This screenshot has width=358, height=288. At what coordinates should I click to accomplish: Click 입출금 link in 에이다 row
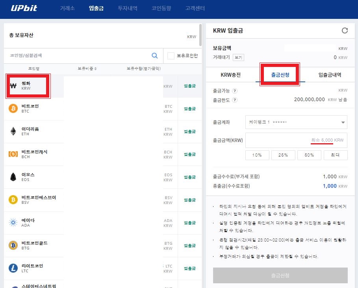190,223
